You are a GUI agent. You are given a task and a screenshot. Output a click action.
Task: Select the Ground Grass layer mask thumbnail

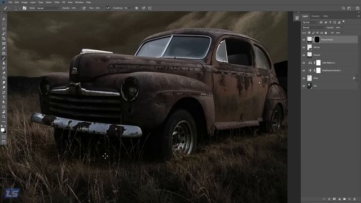317,39
